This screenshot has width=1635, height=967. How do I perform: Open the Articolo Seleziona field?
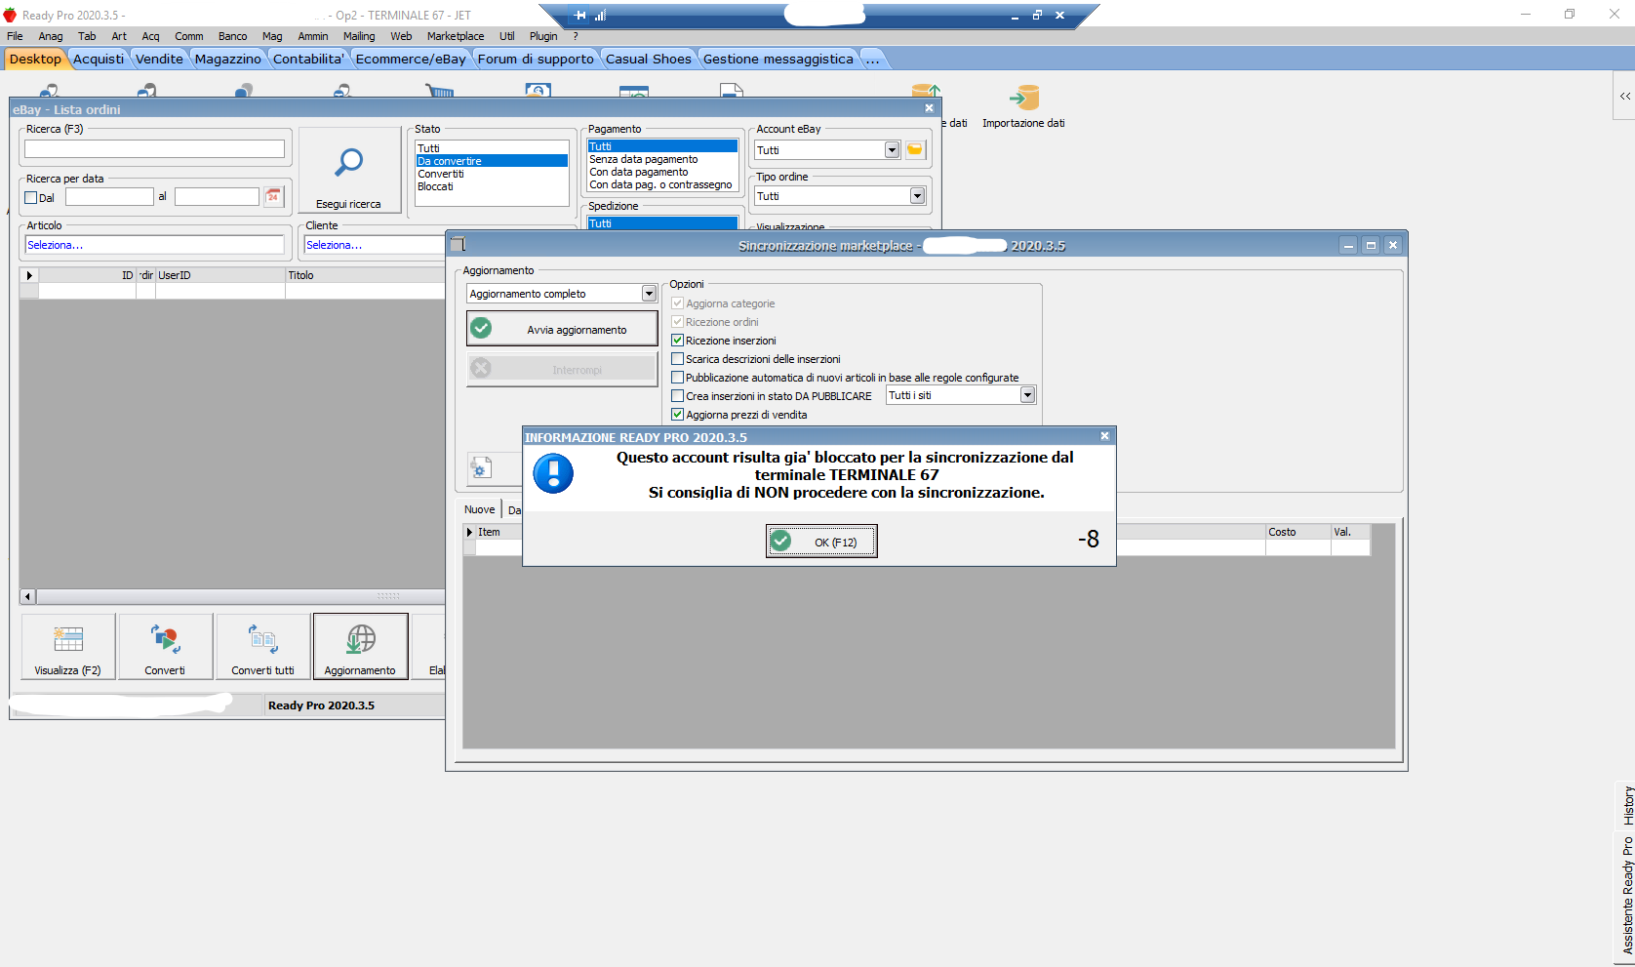[x=154, y=245]
